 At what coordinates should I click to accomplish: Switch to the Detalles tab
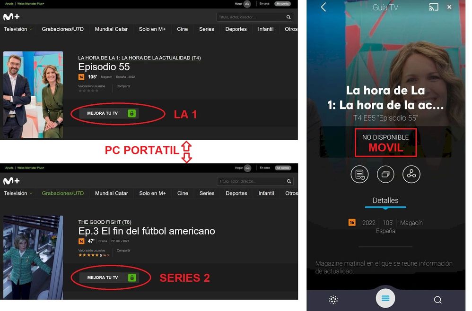[385, 201]
